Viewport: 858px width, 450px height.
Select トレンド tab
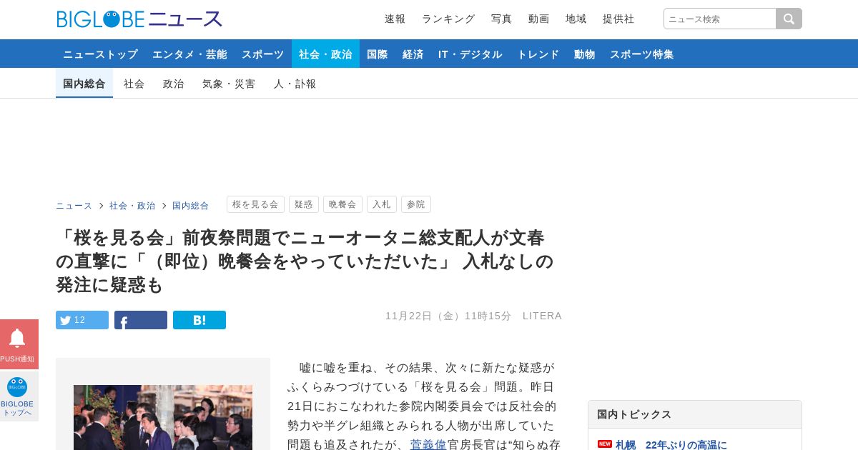538,54
